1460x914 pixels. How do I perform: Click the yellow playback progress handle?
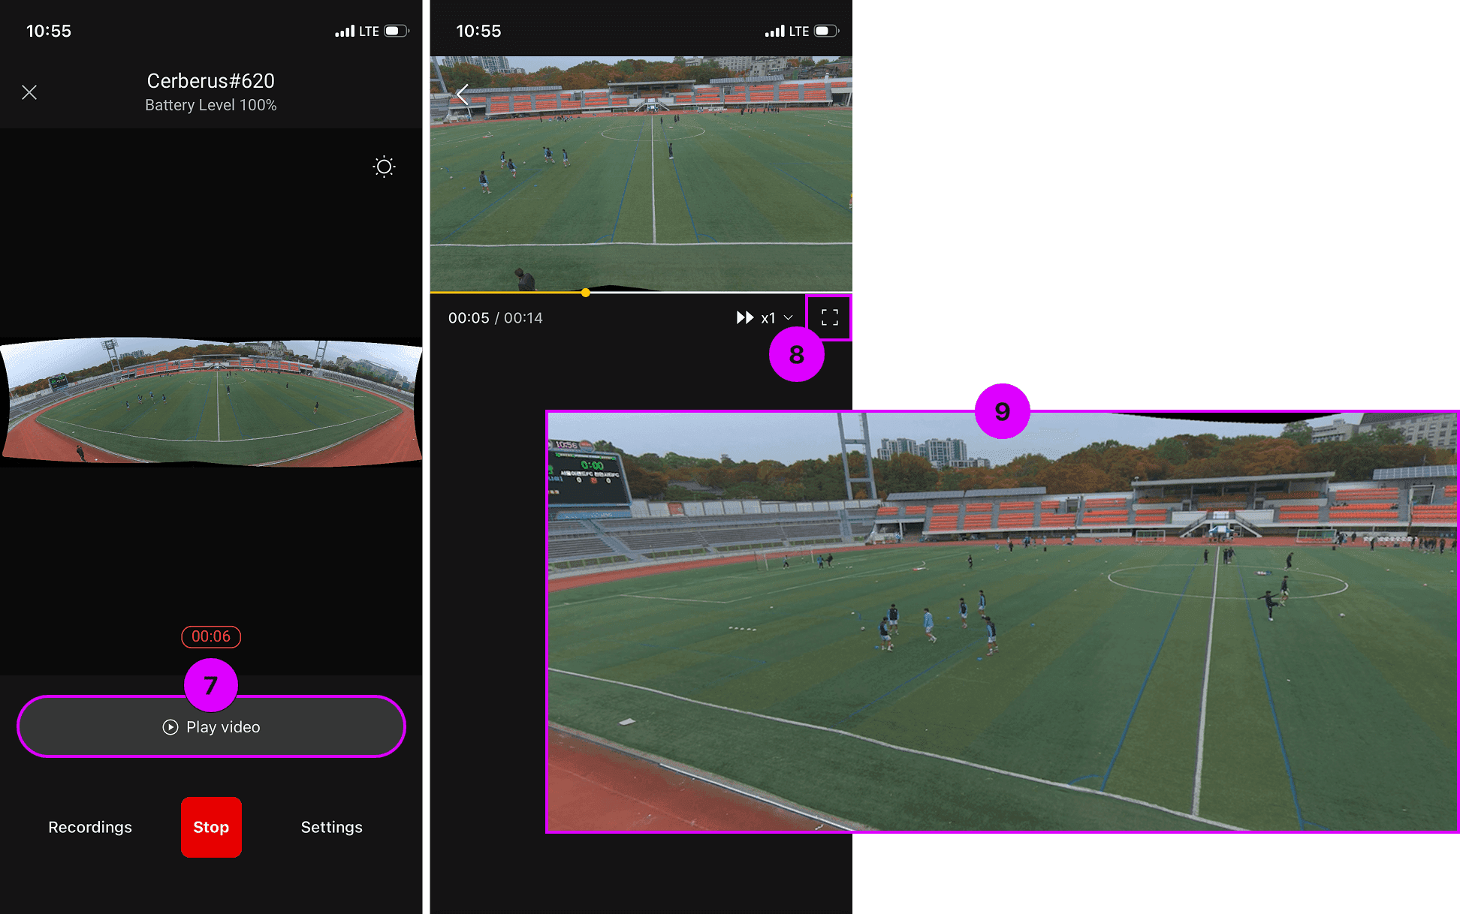(x=585, y=293)
